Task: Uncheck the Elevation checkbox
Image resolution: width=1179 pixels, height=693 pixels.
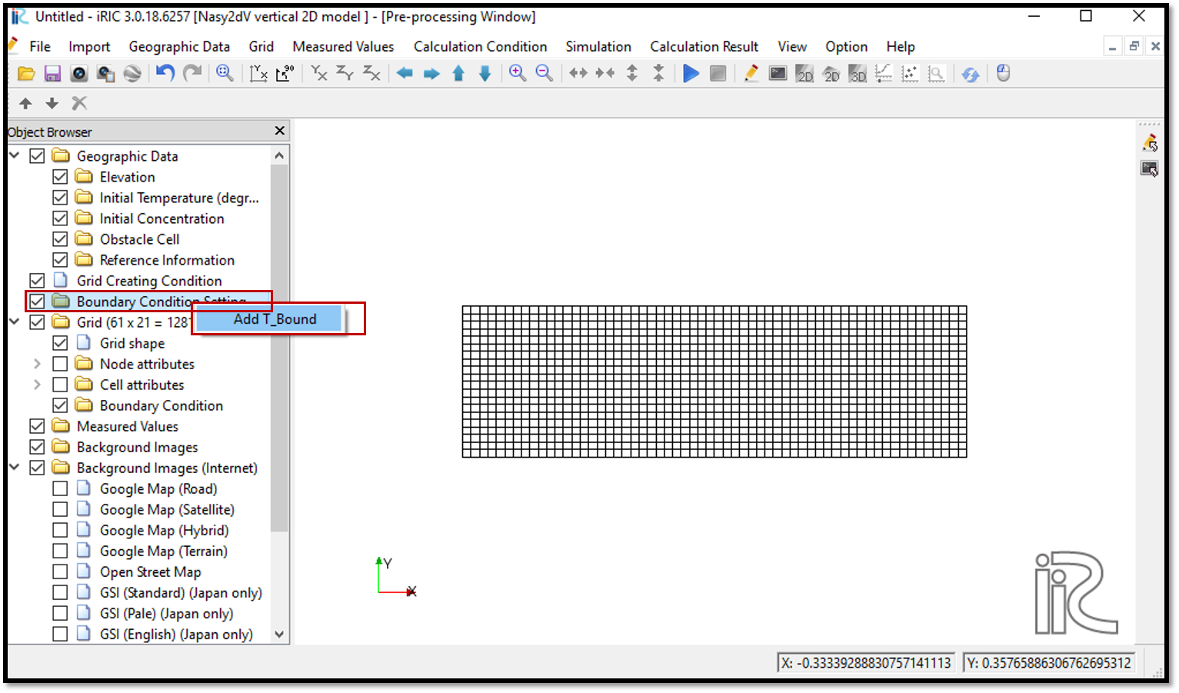Action: [60, 177]
